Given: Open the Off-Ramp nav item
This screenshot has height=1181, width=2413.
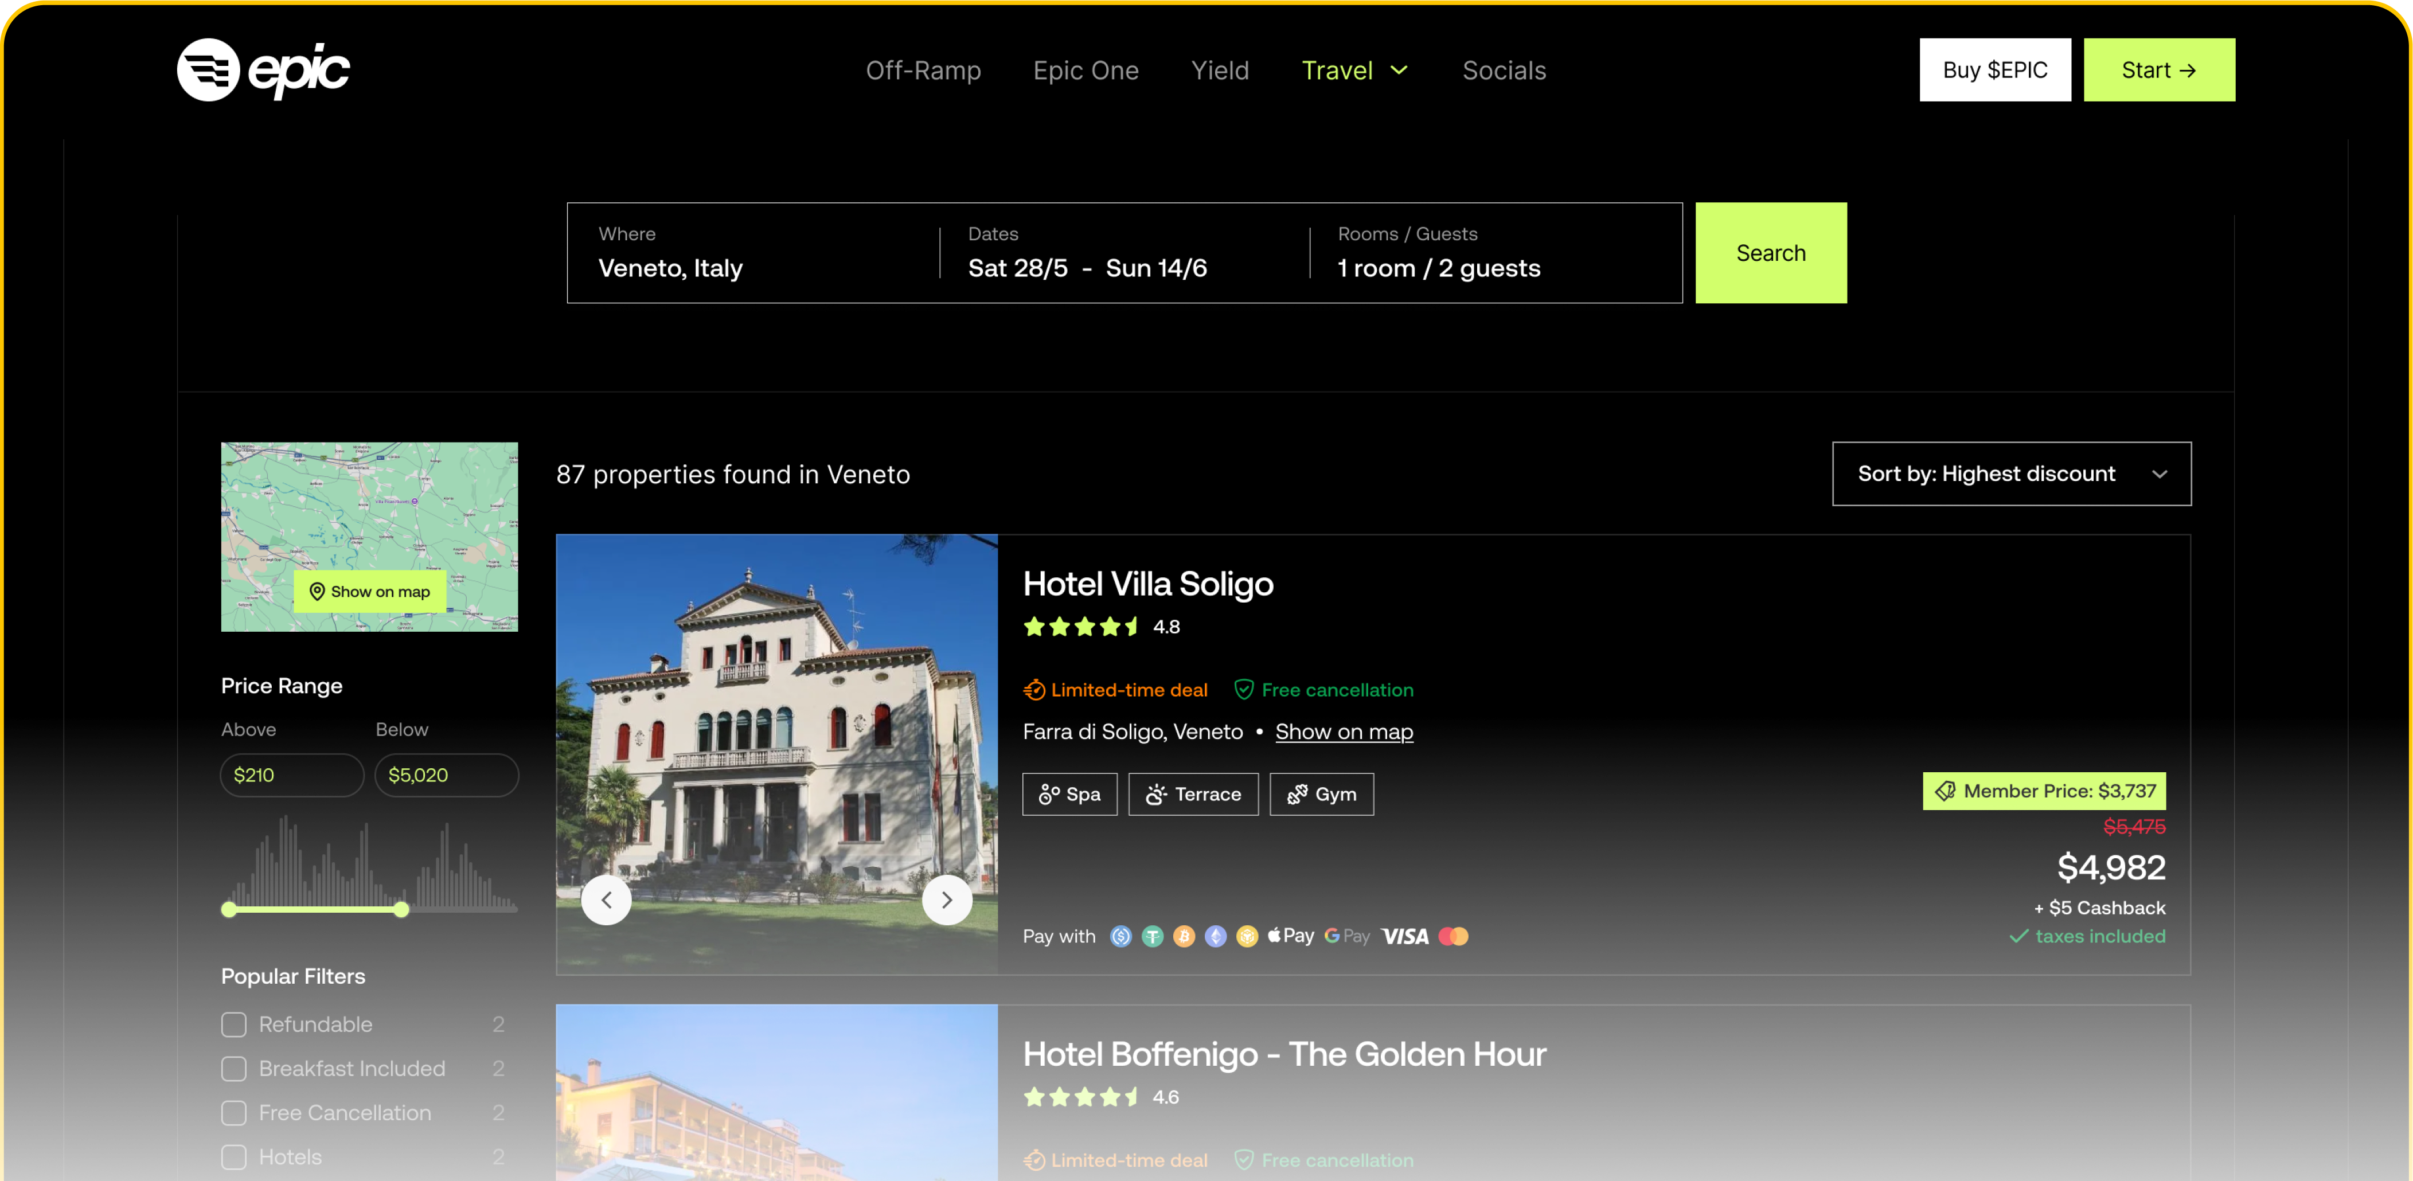Looking at the screenshot, I should [923, 71].
